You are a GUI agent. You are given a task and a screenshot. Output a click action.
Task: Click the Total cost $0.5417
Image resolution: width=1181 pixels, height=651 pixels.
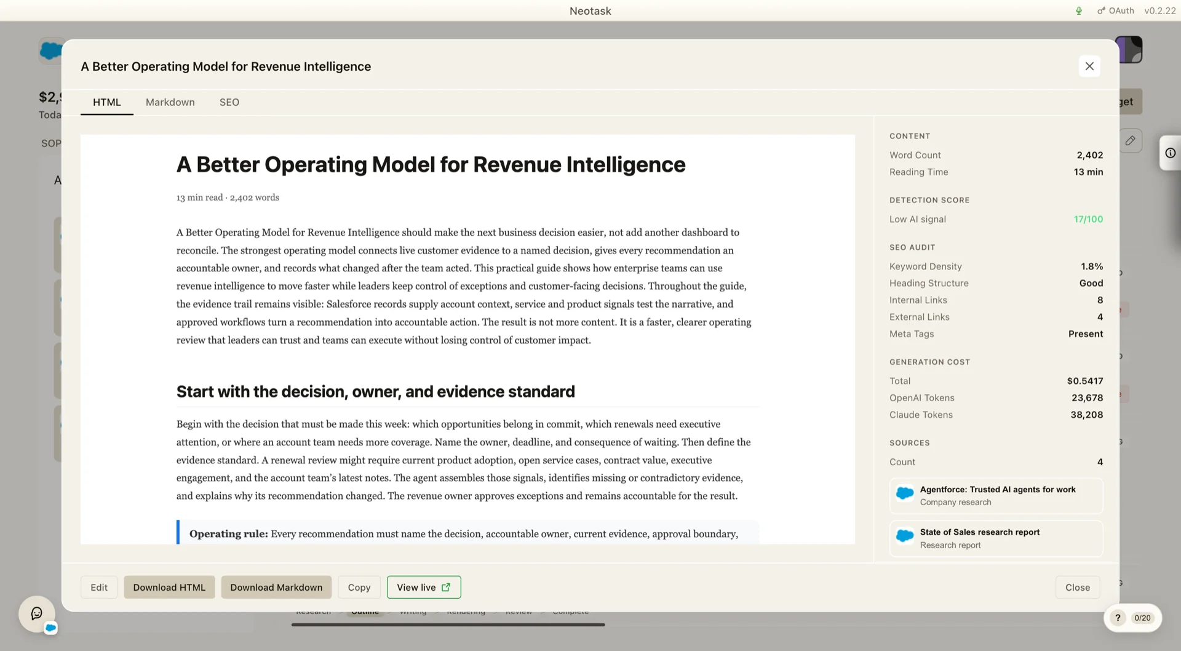click(1085, 381)
